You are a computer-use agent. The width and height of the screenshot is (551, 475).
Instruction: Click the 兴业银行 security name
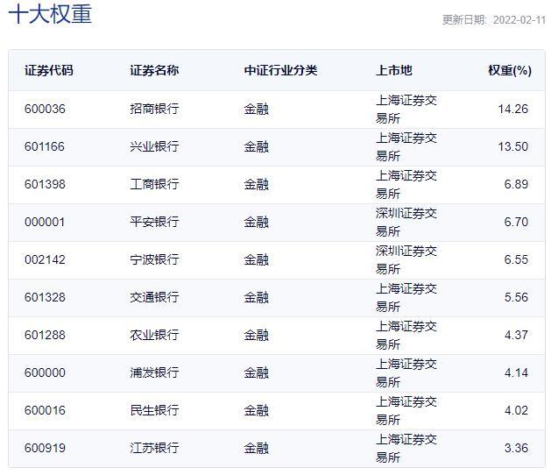pos(154,147)
